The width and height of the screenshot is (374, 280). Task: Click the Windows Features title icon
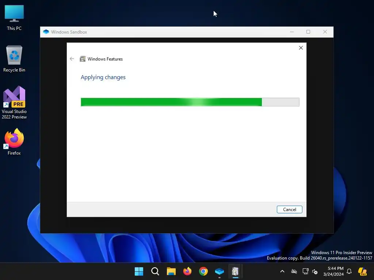pos(83,59)
